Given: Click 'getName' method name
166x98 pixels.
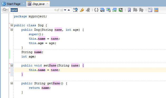Looking at the screenshot, I should click(53, 84).
